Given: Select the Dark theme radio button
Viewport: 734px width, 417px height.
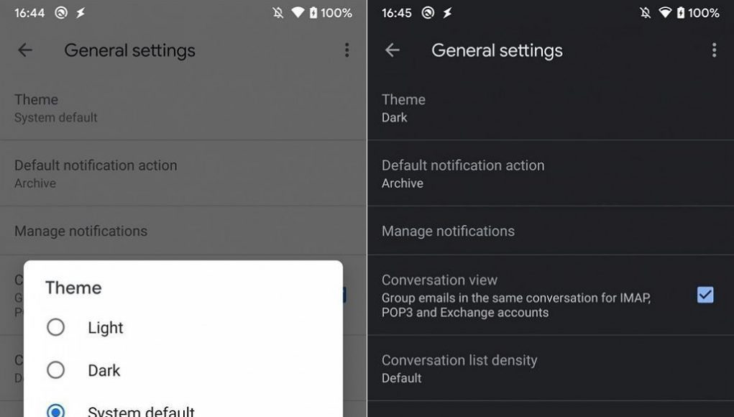Looking at the screenshot, I should [55, 370].
